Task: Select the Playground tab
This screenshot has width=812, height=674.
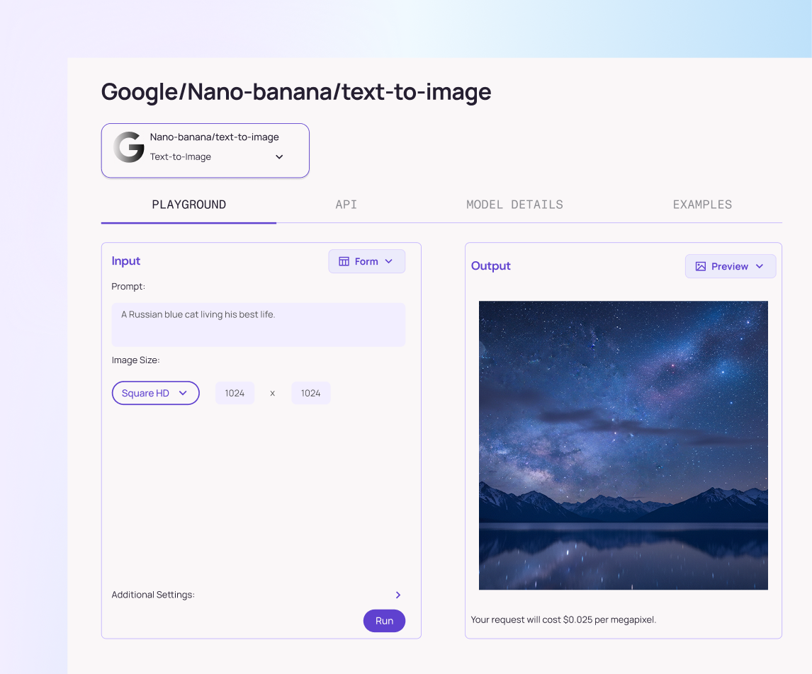Action: click(188, 205)
